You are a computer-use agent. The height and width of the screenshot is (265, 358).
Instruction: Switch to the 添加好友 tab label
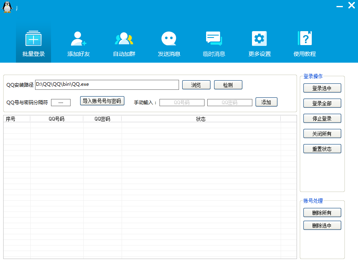pos(79,54)
